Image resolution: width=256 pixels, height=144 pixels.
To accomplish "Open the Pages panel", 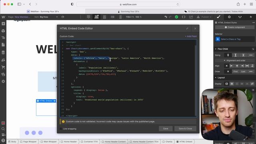I will (x=3, y=45).
